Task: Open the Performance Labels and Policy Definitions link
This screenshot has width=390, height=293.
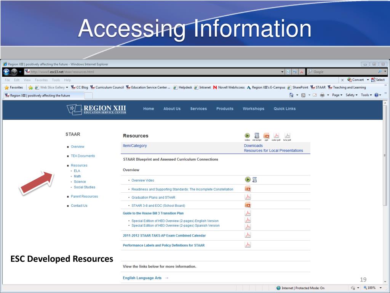Action: point(164,245)
